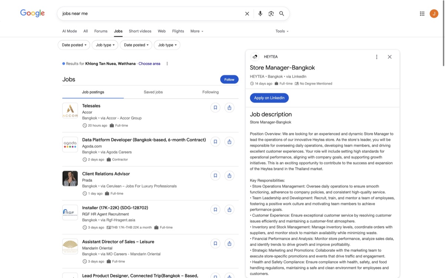Click inside the search input field

tap(148, 13)
